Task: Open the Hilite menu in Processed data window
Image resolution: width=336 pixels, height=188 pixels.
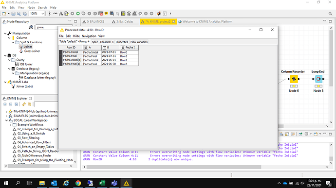Action: tap(76, 36)
